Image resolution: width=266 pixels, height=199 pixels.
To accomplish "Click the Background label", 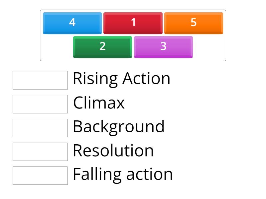I will click(x=119, y=127).
